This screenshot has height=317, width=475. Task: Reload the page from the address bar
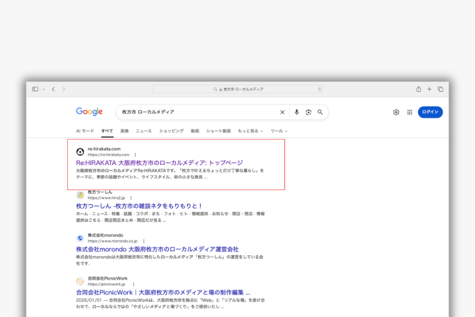319,89
